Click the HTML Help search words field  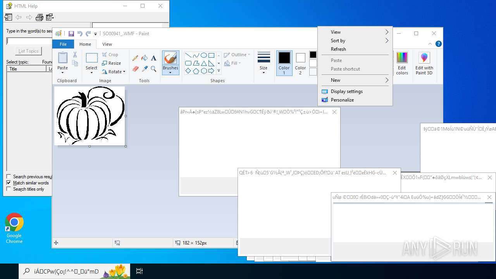[x=29, y=41]
